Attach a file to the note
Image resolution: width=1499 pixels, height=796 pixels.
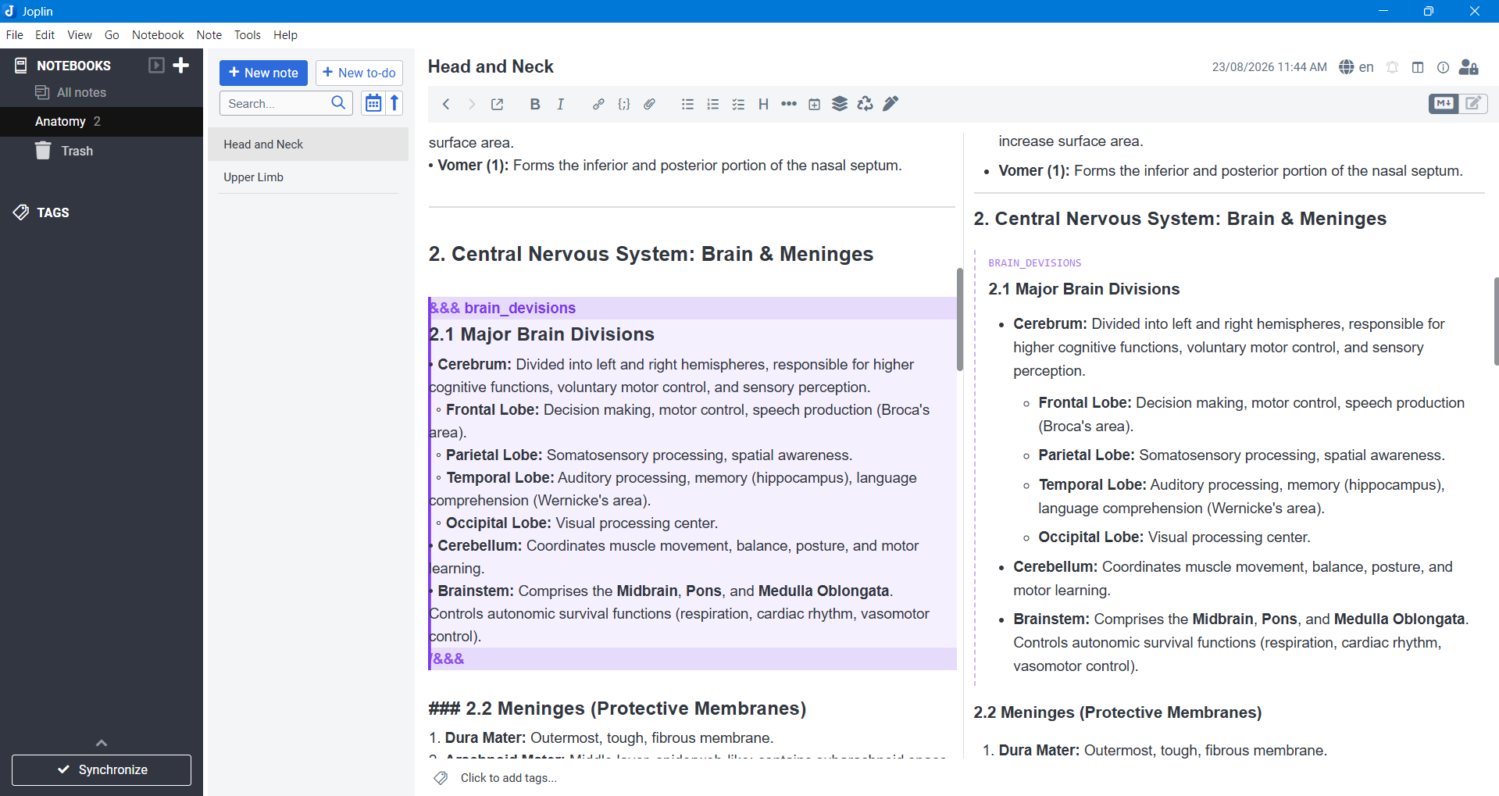click(x=650, y=104)
